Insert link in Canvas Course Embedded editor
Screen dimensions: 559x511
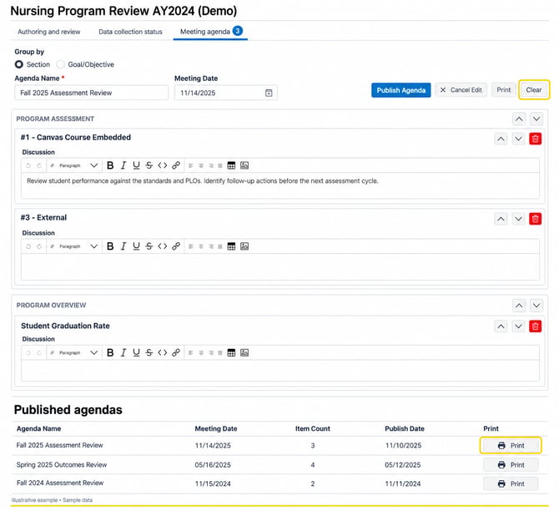click(x=176, y=165)
